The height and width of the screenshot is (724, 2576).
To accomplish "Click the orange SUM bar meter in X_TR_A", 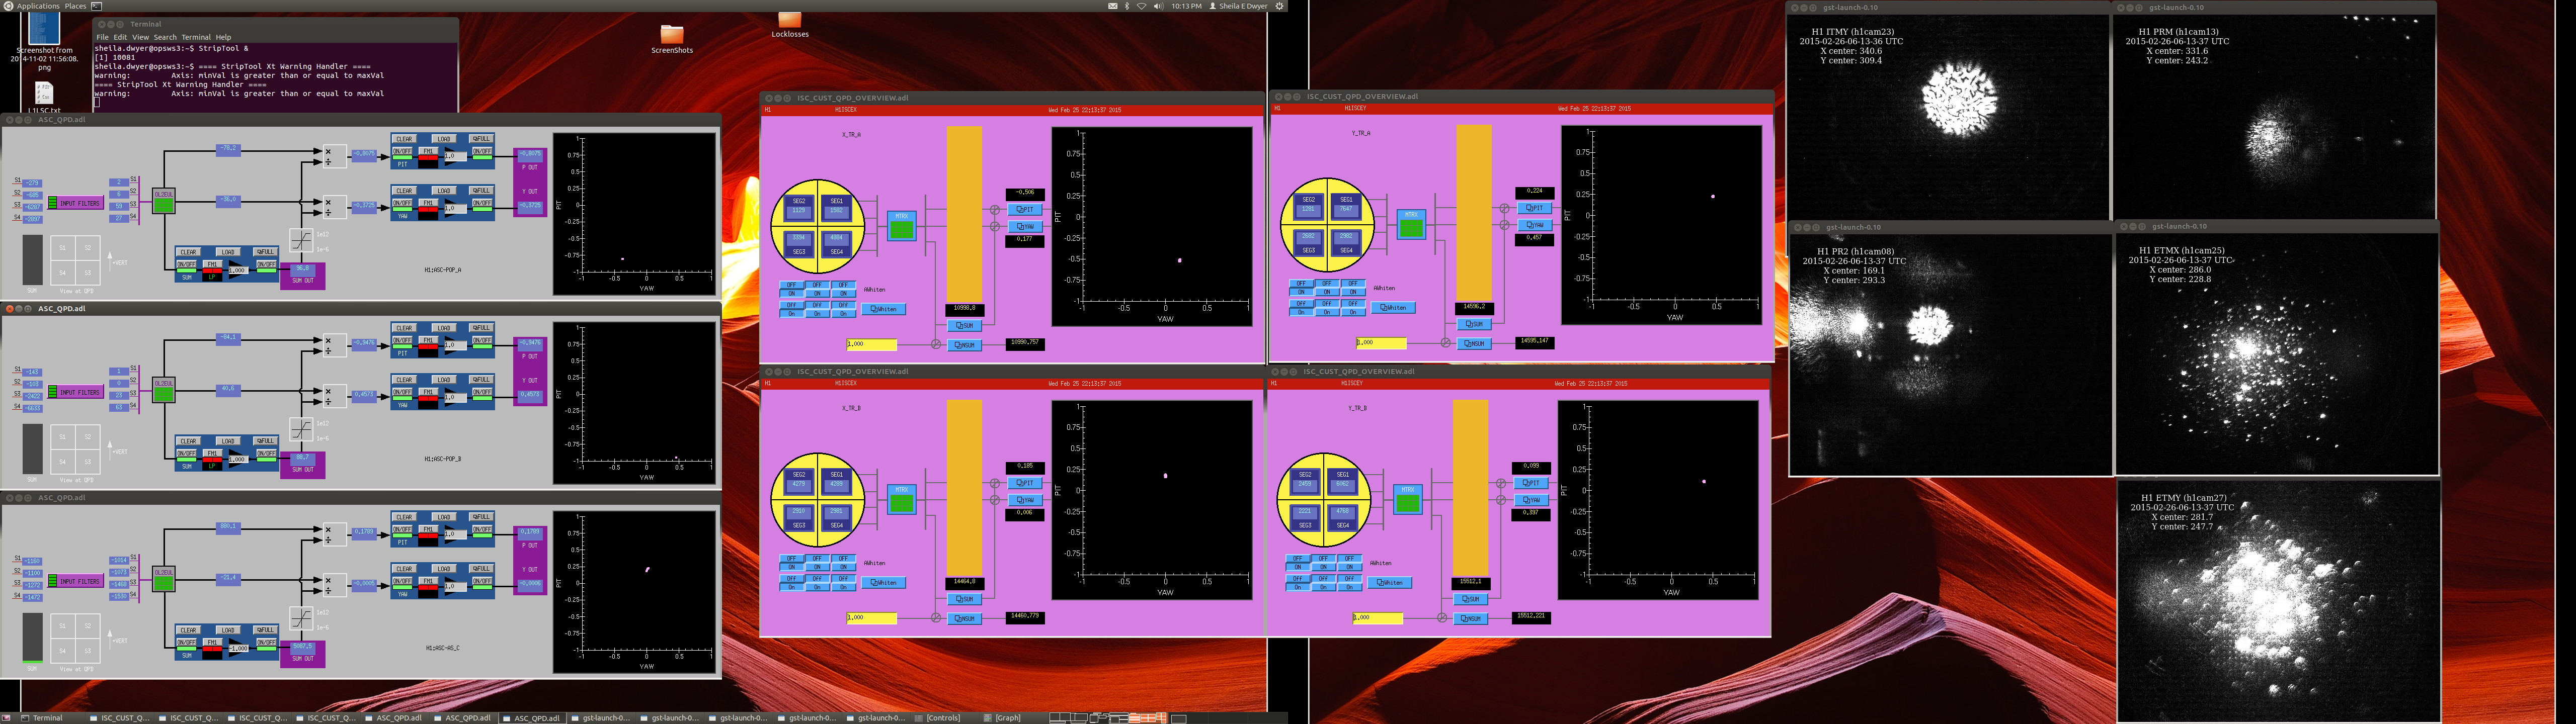I will [x=964, y=214].
